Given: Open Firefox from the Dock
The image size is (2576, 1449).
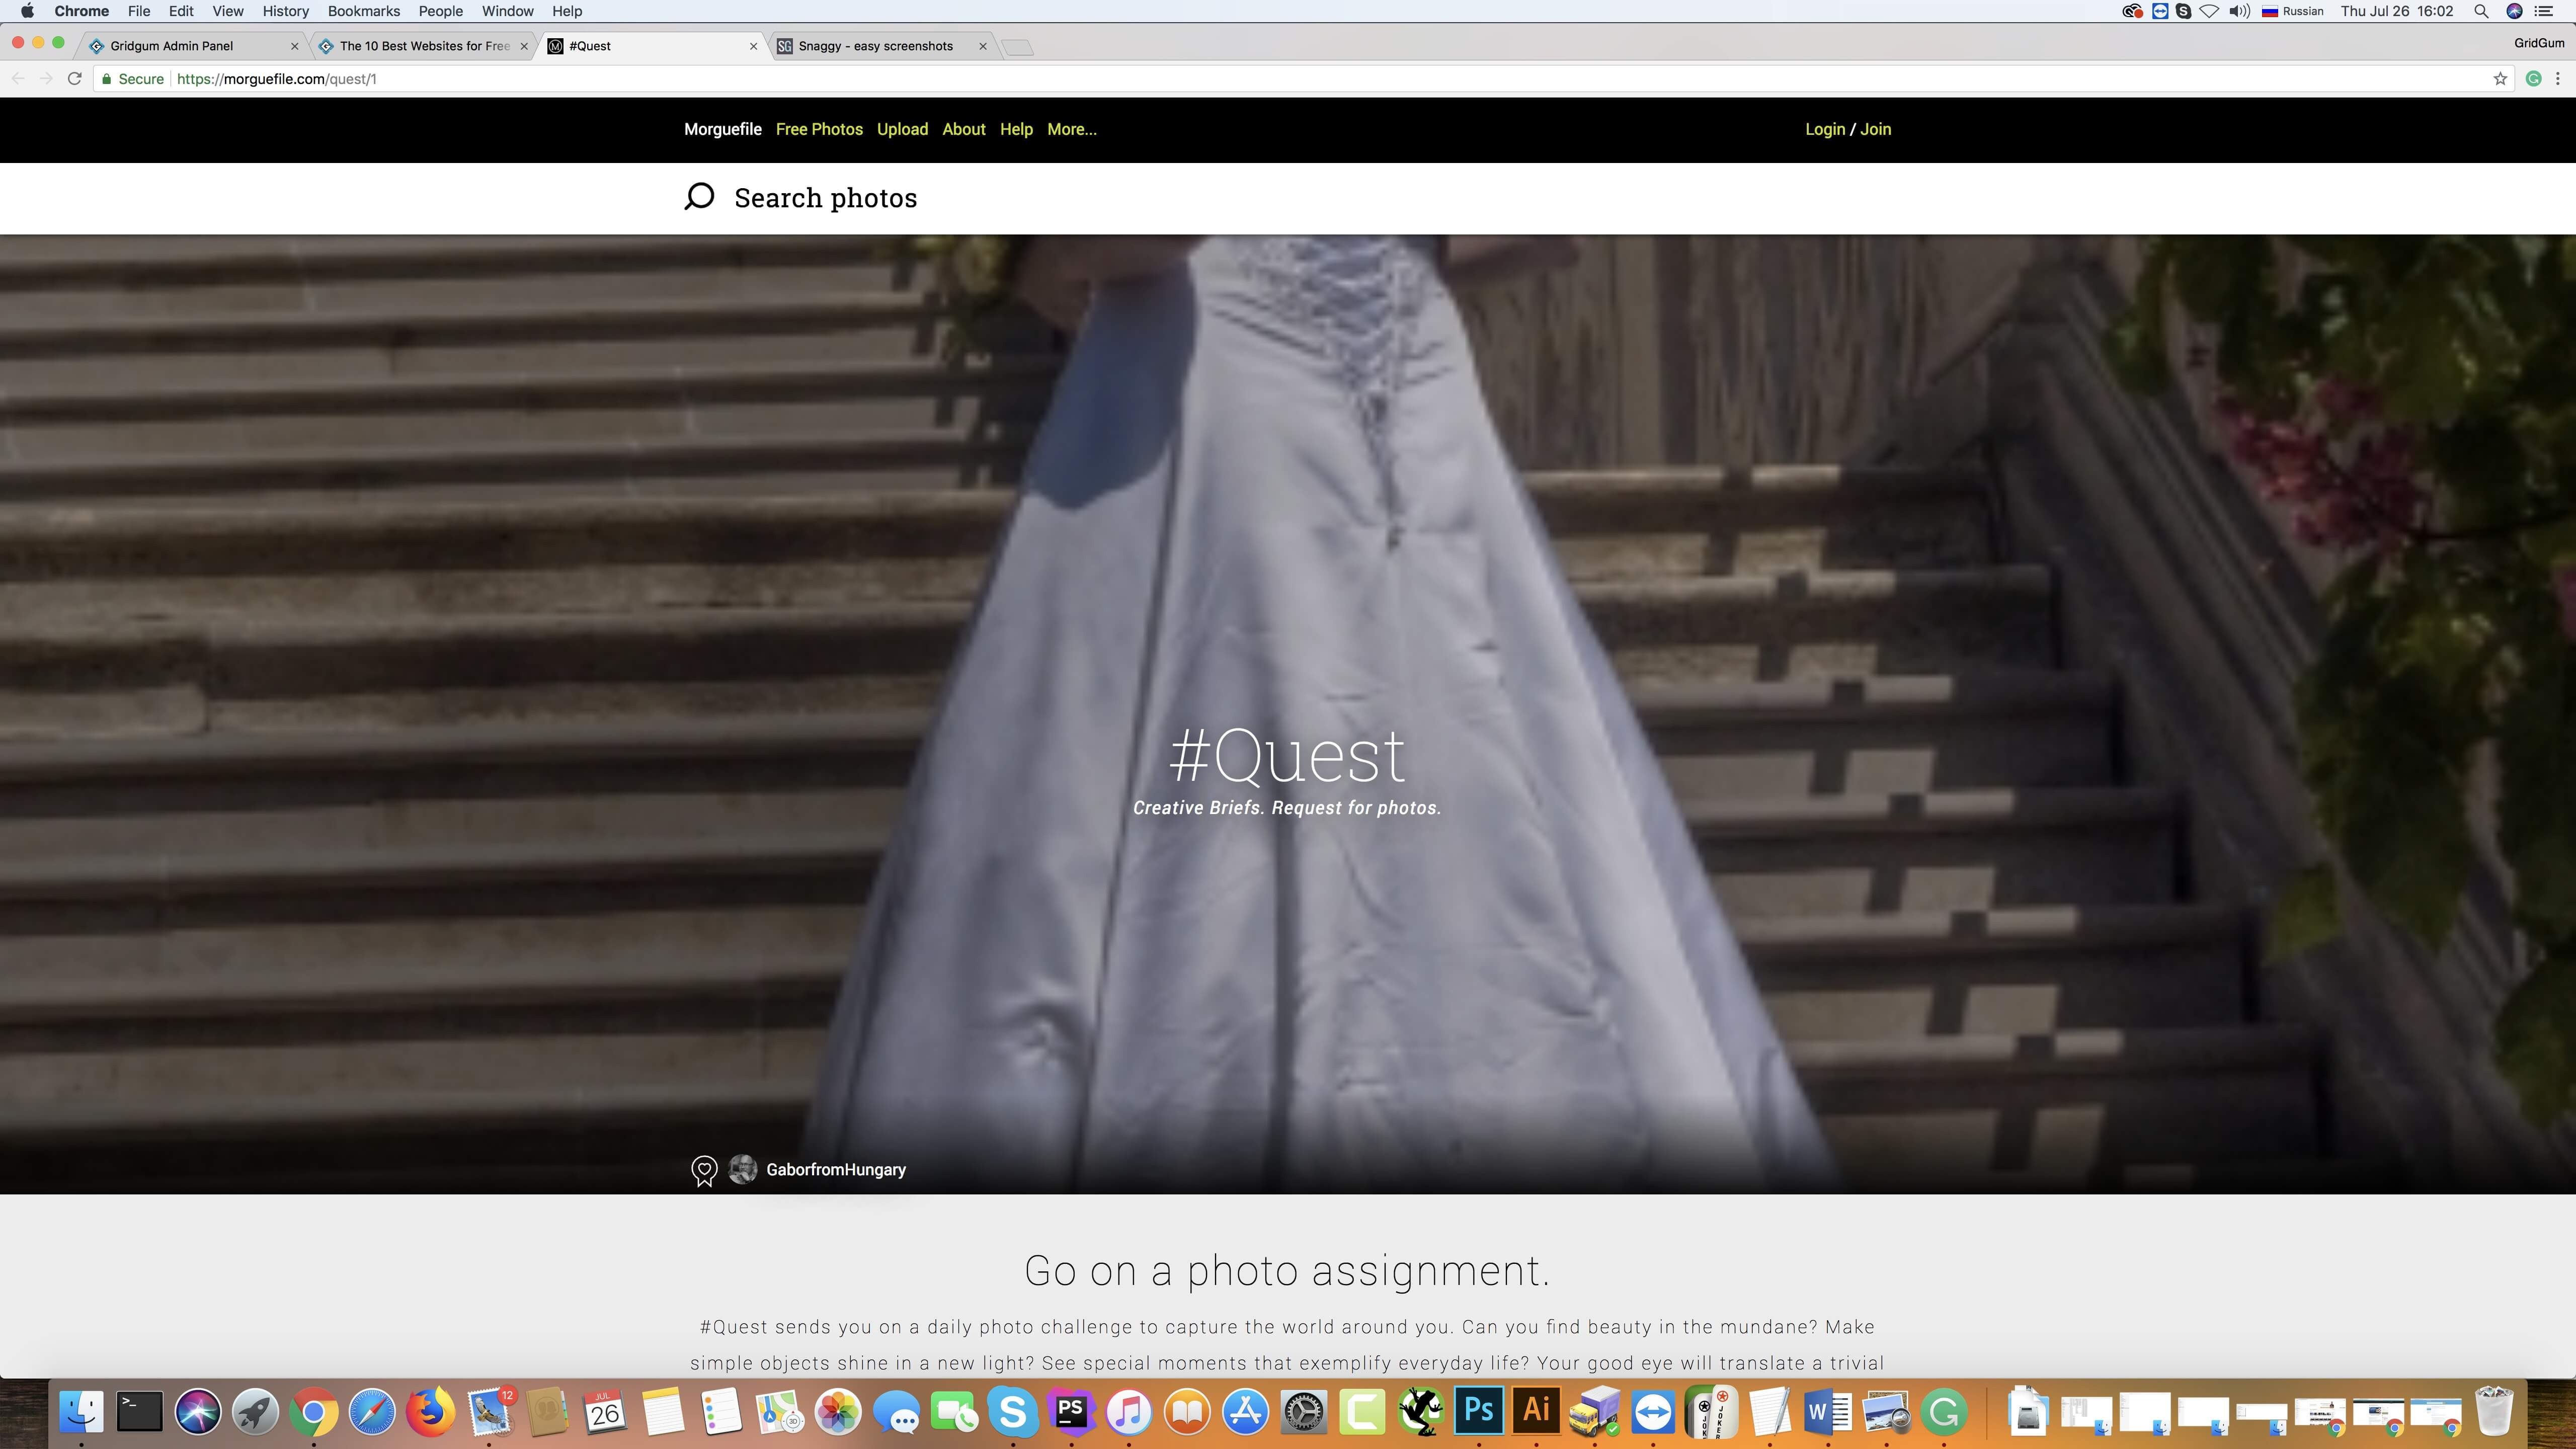Looking at the screenshot, I should (x=431, y=1412).
